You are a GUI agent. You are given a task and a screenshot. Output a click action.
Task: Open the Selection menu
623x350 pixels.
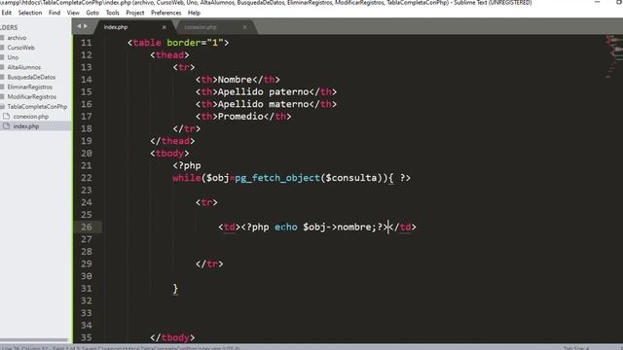30,13
